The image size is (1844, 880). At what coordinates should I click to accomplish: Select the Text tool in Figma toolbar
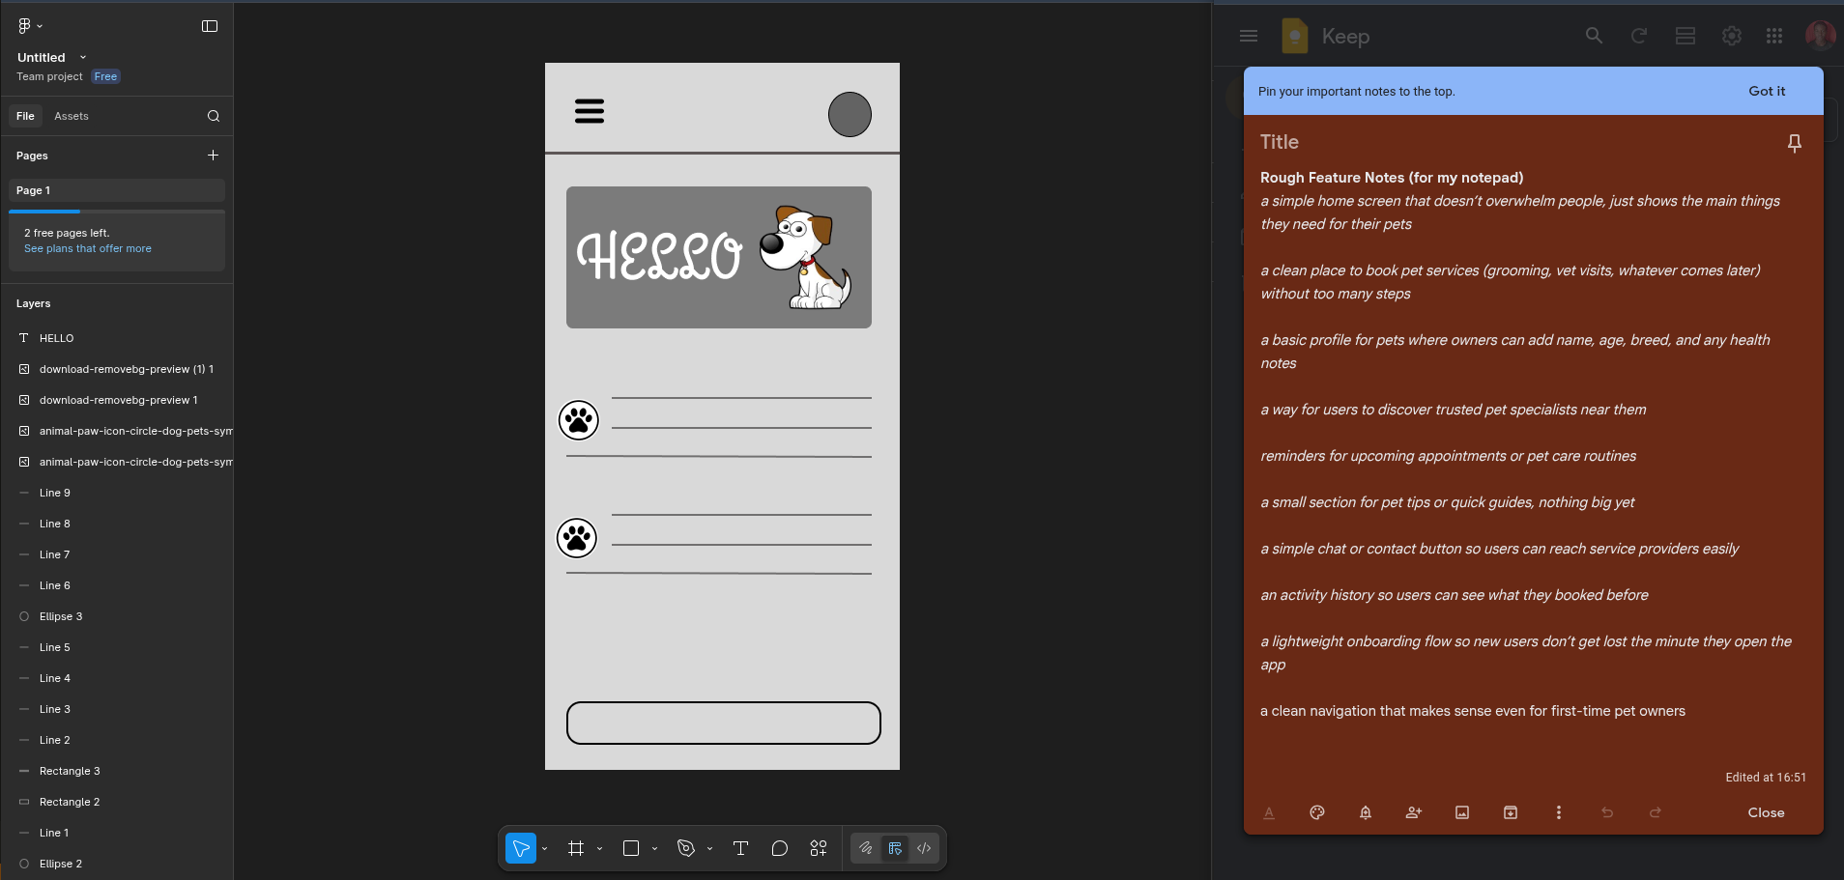coord(740,848)
